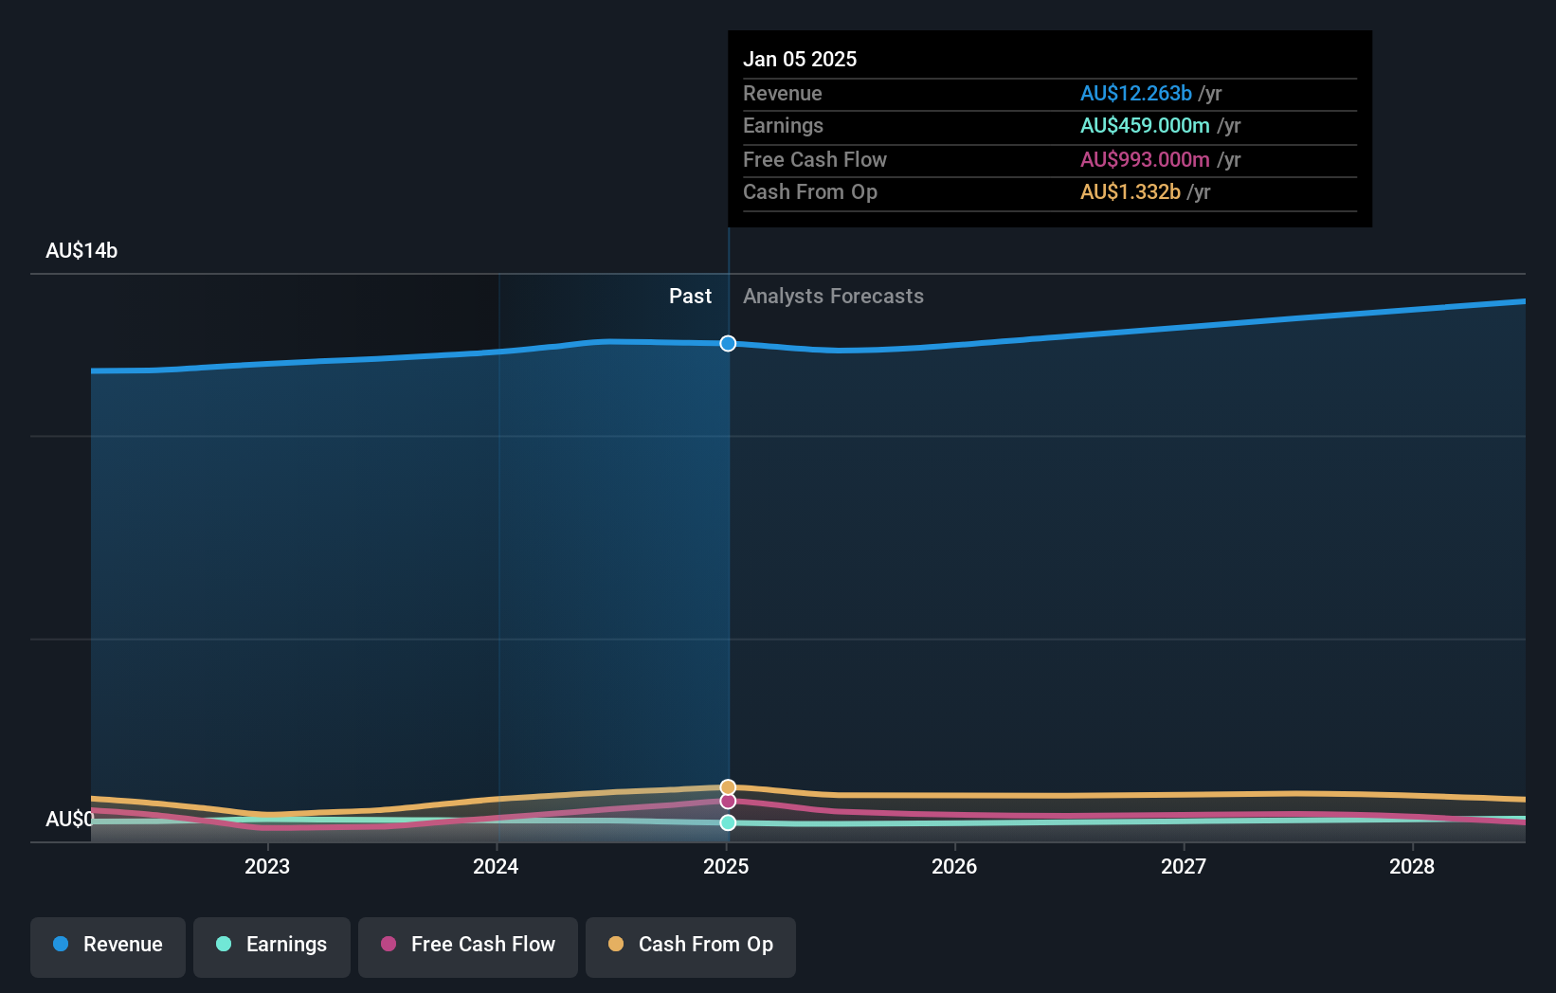Screen dimensions: 1556x993
Task: Click the AU$459.000m Earnings value
Action: [x=1146, y=125]
